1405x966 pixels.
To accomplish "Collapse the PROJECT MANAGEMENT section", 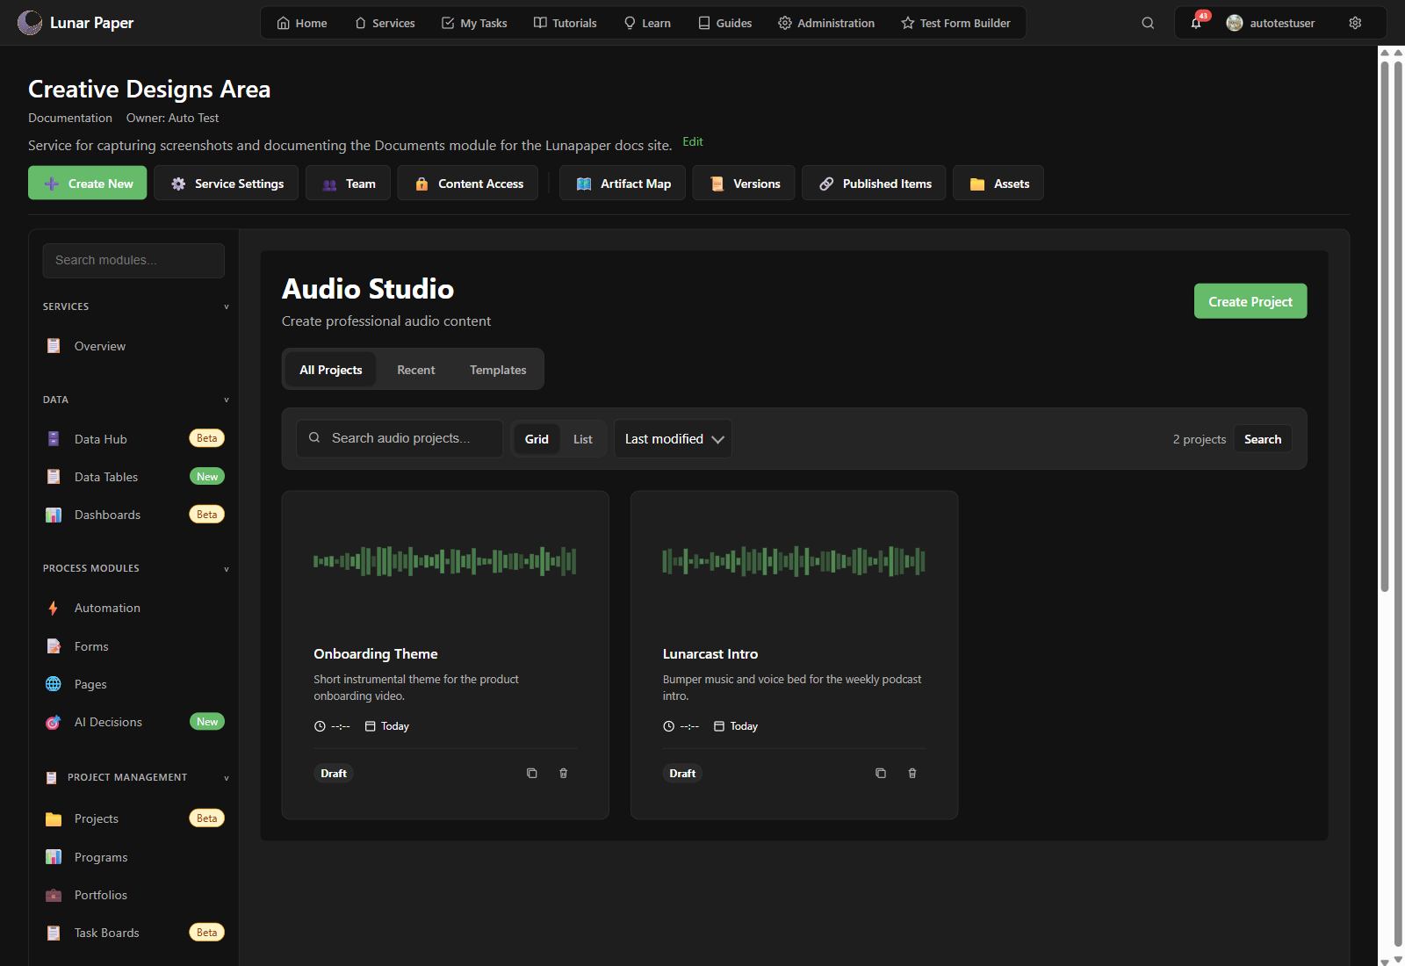I will pyautogui.click(x=226, y=777).
